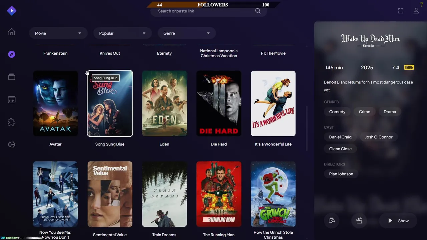
Task: Click the 145 min runtime text
Action: point(334,68)
